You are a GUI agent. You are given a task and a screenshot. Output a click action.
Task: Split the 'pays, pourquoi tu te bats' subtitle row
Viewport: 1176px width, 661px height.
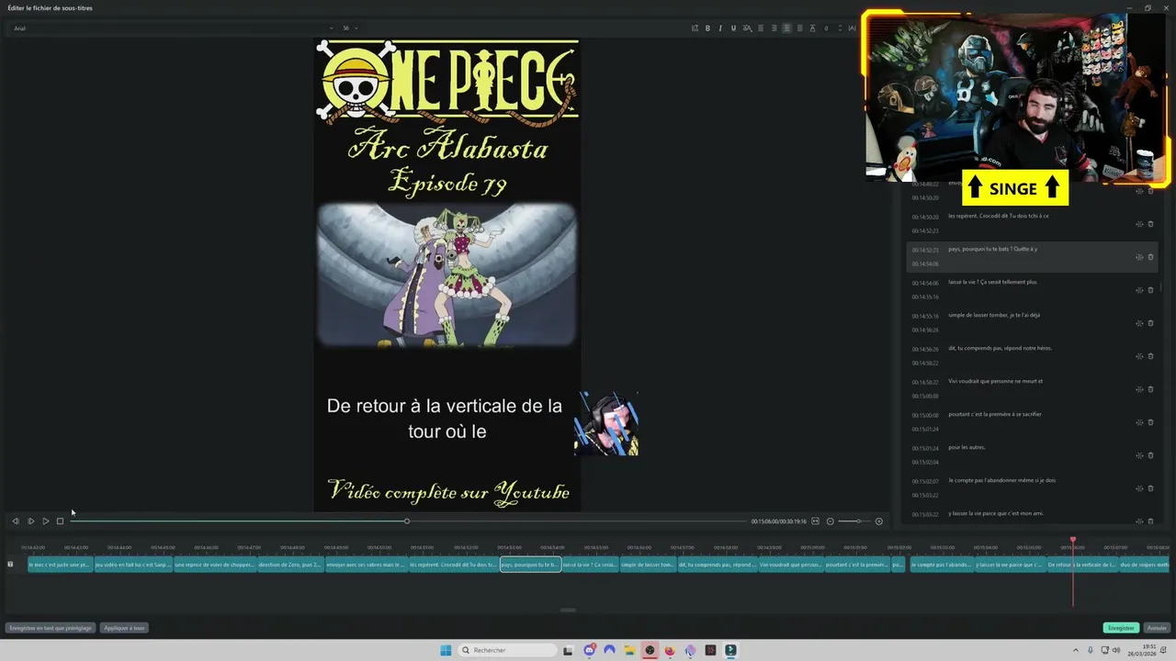pyautogui.click(x=1139, y=257)
